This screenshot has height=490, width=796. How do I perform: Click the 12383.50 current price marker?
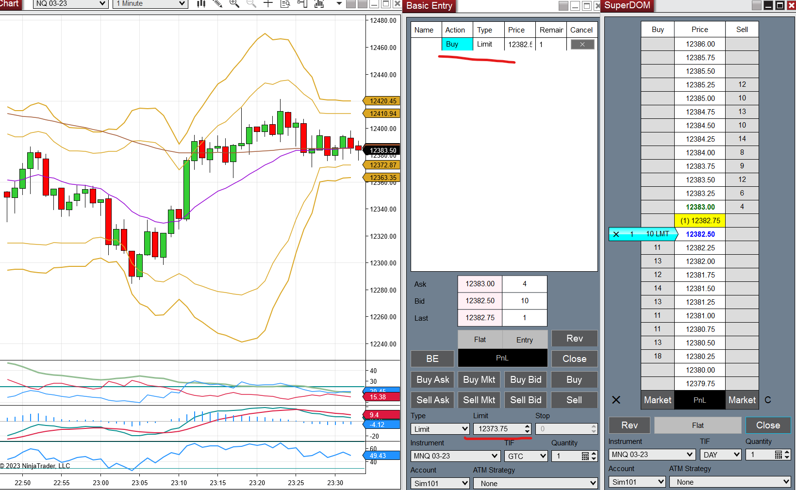pos(382,150)
